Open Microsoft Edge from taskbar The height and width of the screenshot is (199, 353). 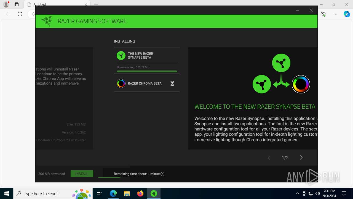click(x=113, y=193)
